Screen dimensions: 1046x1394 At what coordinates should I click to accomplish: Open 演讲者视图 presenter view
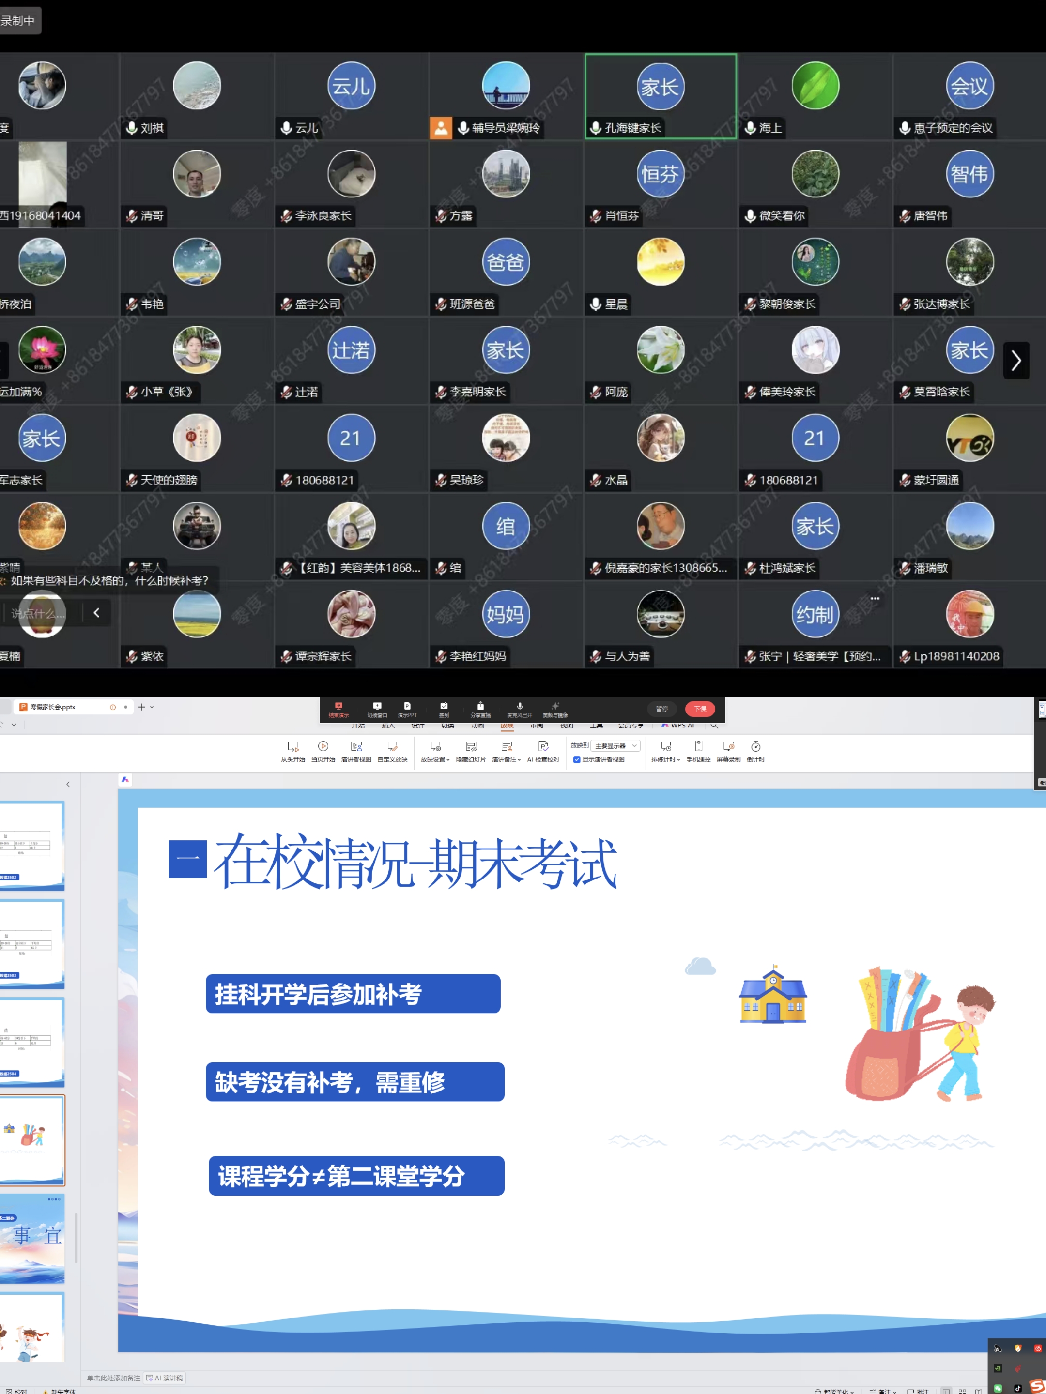[356, 747]
